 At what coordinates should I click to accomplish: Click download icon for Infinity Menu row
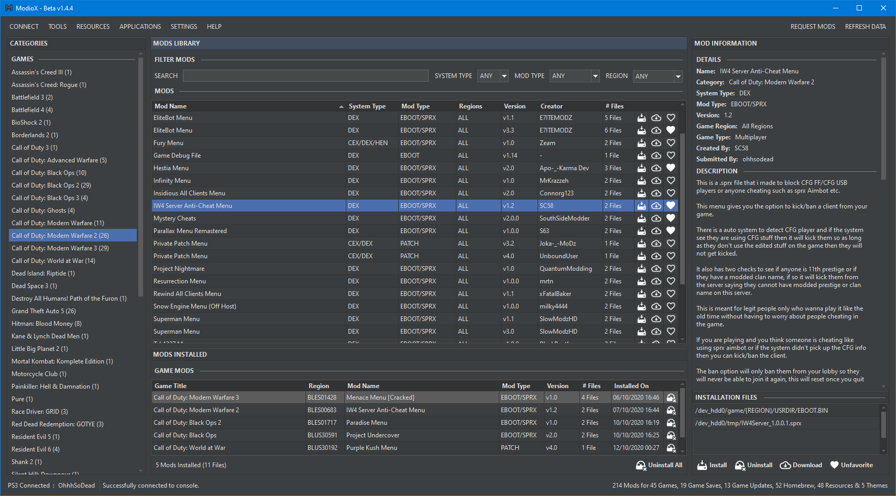[x=656, y=181]
